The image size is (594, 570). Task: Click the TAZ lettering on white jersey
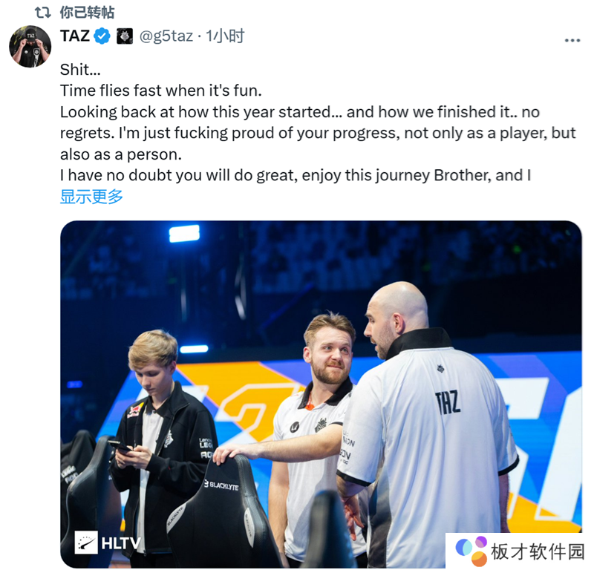(x=448, y=403)
